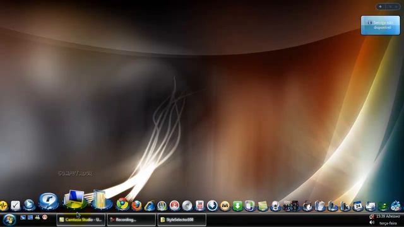Switch to StyleSelector108 taskbar button

coord(182,219)
